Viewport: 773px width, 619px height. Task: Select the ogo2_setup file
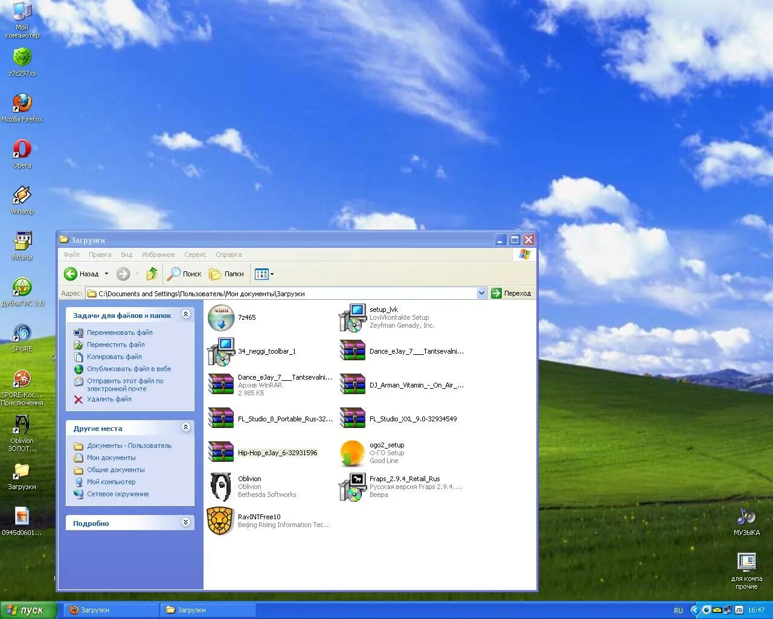372,453
